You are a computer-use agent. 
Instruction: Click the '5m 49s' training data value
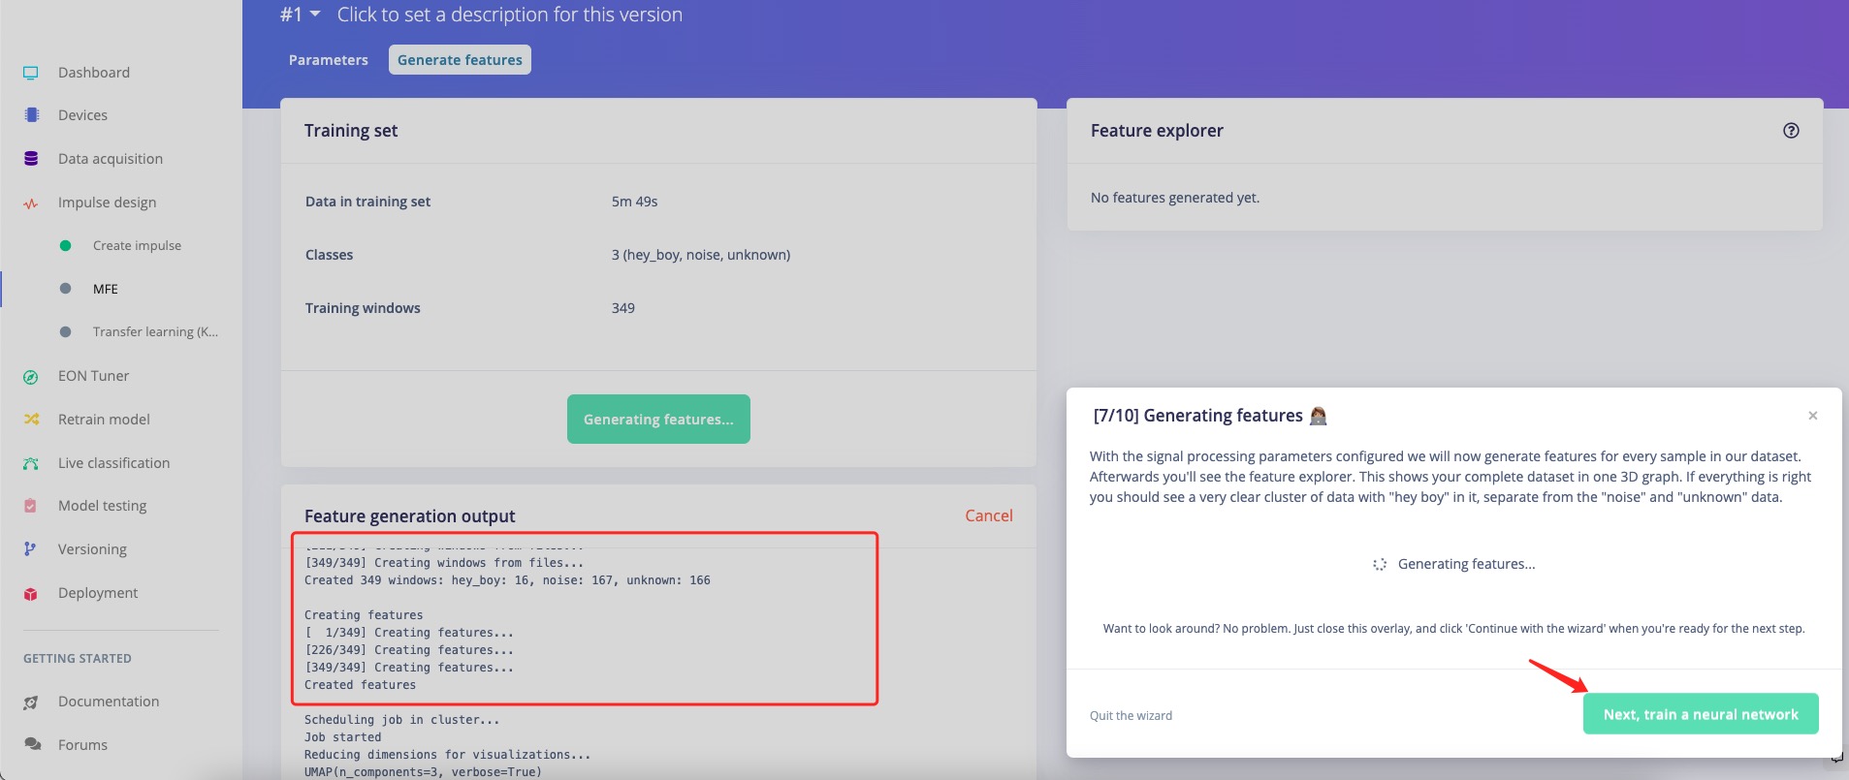pyautogui.click(x=634, y=202)
